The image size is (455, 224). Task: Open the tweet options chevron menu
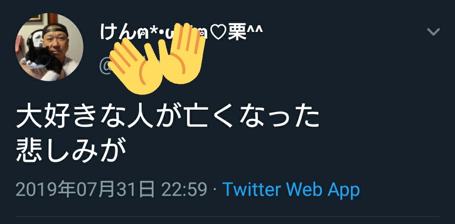434,32
